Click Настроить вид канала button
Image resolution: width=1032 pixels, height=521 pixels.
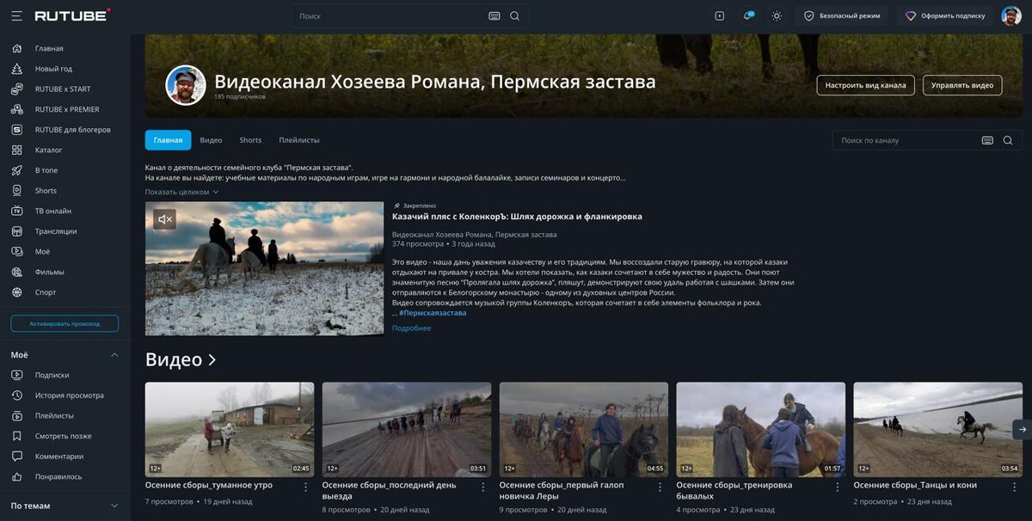tap(865, 85)
